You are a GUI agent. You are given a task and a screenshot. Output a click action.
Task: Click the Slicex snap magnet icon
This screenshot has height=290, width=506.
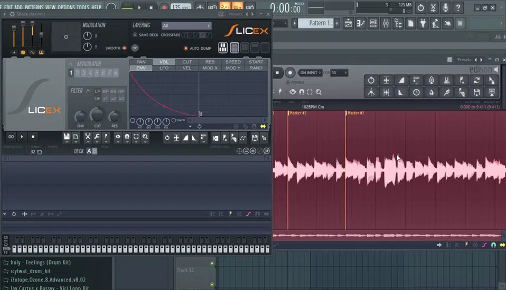[x=127, y=137]
